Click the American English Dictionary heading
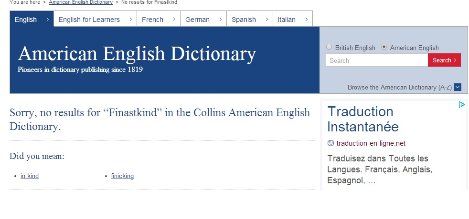Image resolution: width=469 pixels, height=219 pixels. pos(137,54)
